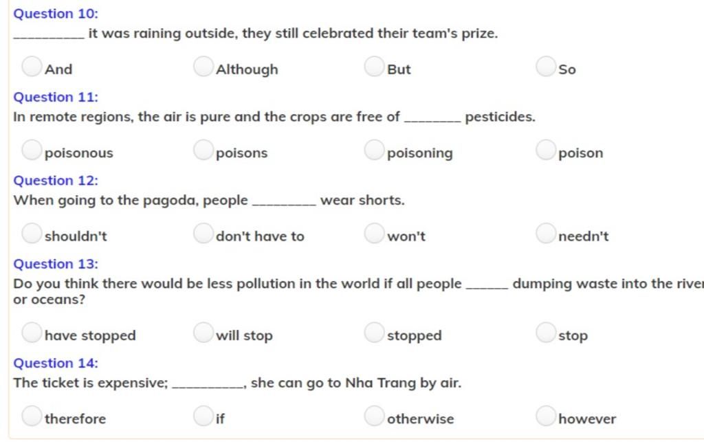This screenshot has width=704, height=444.
Task: Pick "otherwise" answer for Question 14
Action: 375,416
